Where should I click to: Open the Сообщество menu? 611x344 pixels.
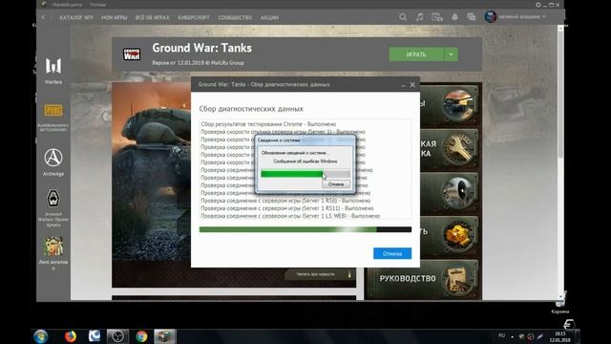tap(235, 17)
